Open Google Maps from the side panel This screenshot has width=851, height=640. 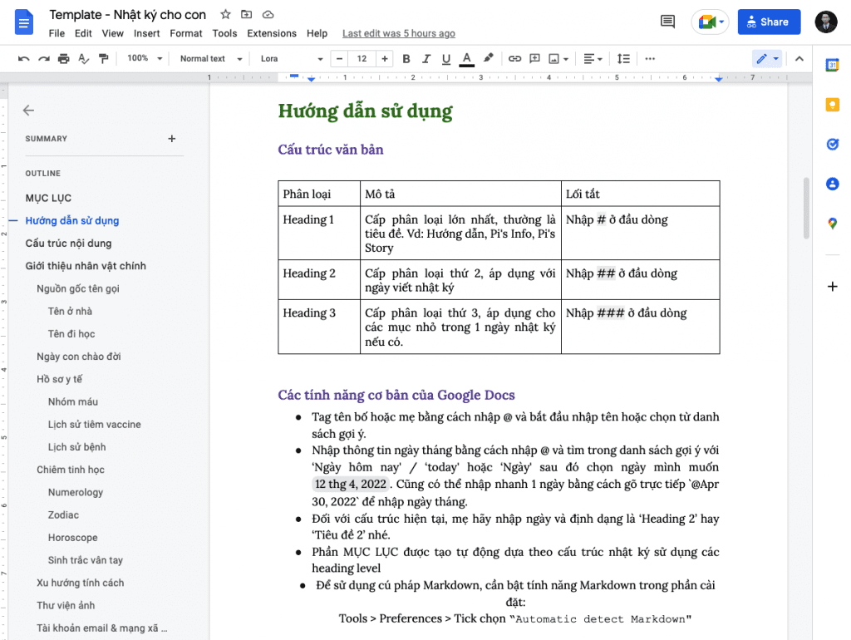(x=833, y=223)
